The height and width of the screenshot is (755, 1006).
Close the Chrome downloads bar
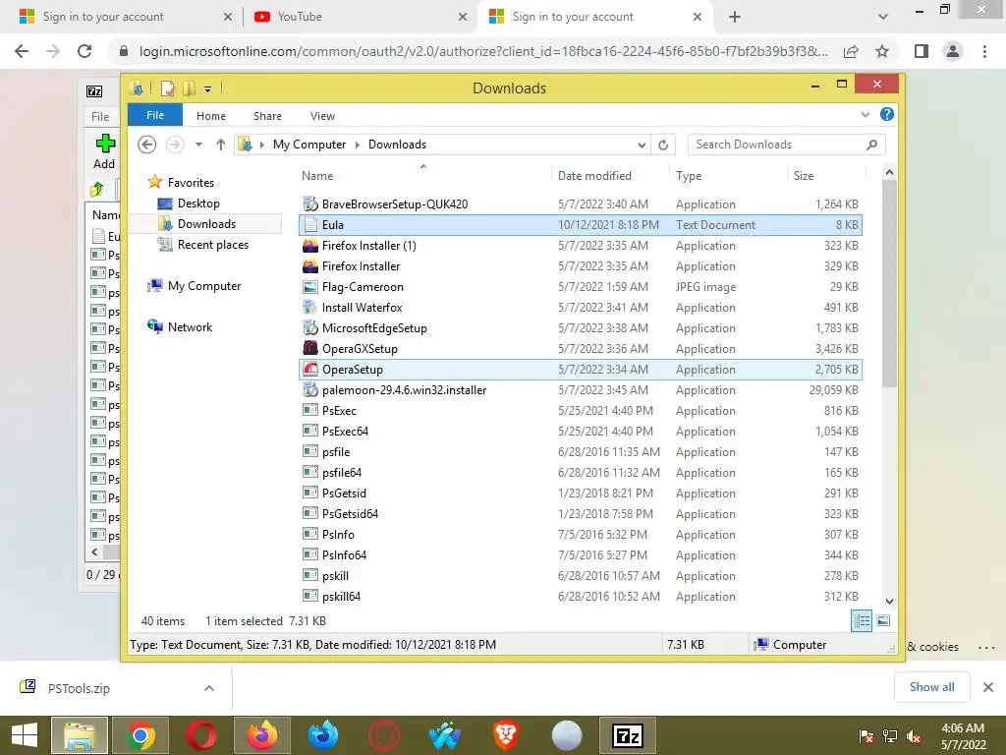click(988, 687)
